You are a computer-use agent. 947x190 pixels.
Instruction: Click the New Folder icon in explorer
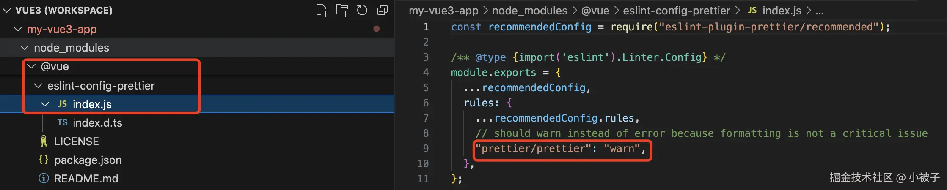342,10
